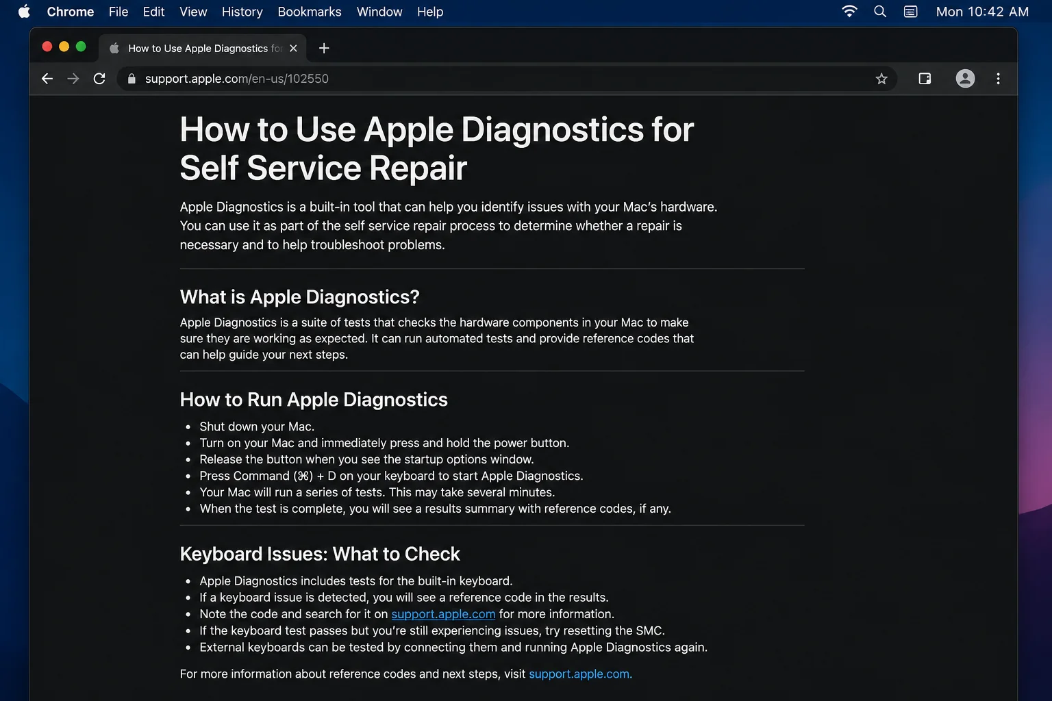The image size is (1052, 701).
Task: Click the "Shut down your Mac." bullet
Action: (257, 426)
